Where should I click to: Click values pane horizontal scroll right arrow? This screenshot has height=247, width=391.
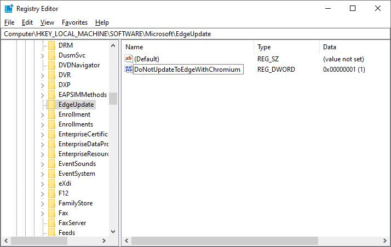[385, 241]
